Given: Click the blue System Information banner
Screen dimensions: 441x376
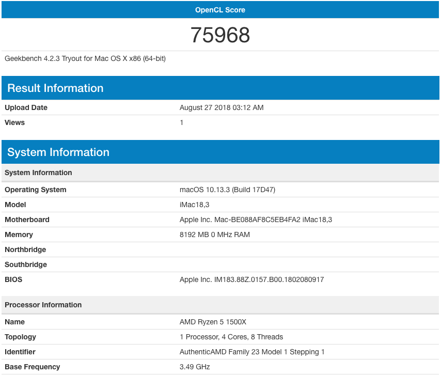Looking at the screenshot, I should click(220, 152).
